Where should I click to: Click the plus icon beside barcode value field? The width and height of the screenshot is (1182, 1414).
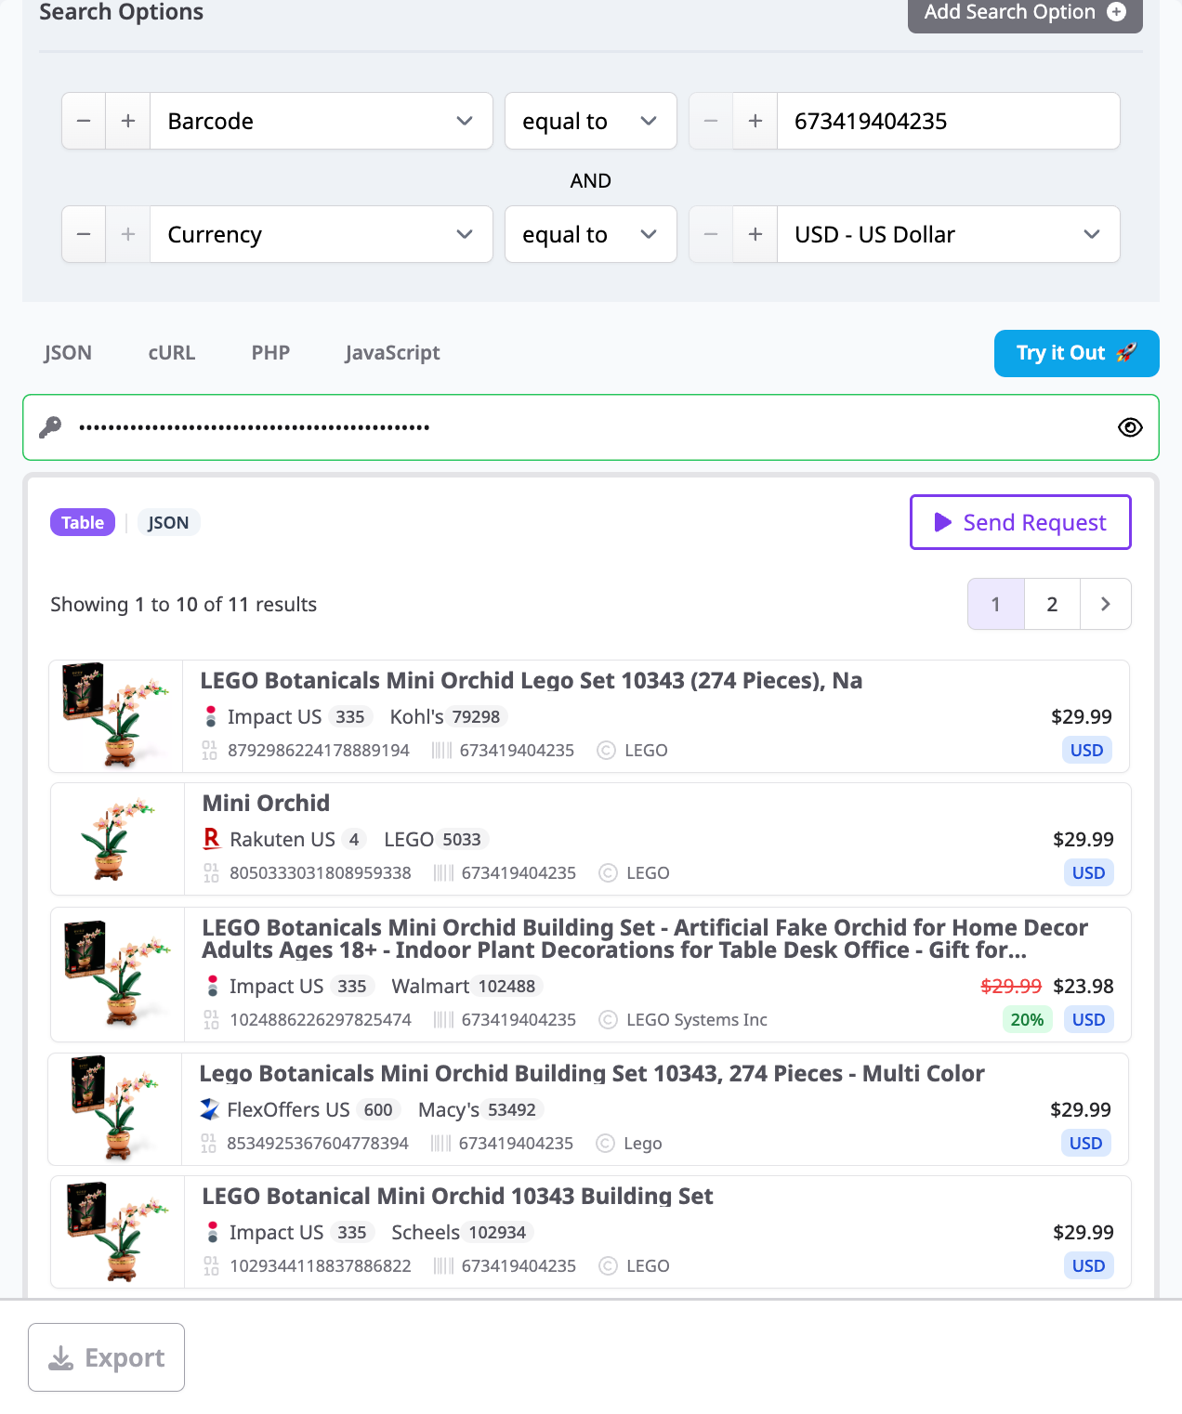755,121
